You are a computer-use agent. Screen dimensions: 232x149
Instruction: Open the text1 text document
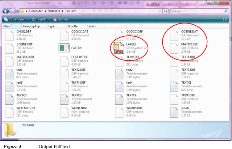10,73
